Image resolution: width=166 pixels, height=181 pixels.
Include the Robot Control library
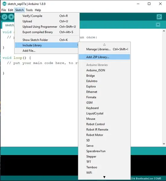104,124
